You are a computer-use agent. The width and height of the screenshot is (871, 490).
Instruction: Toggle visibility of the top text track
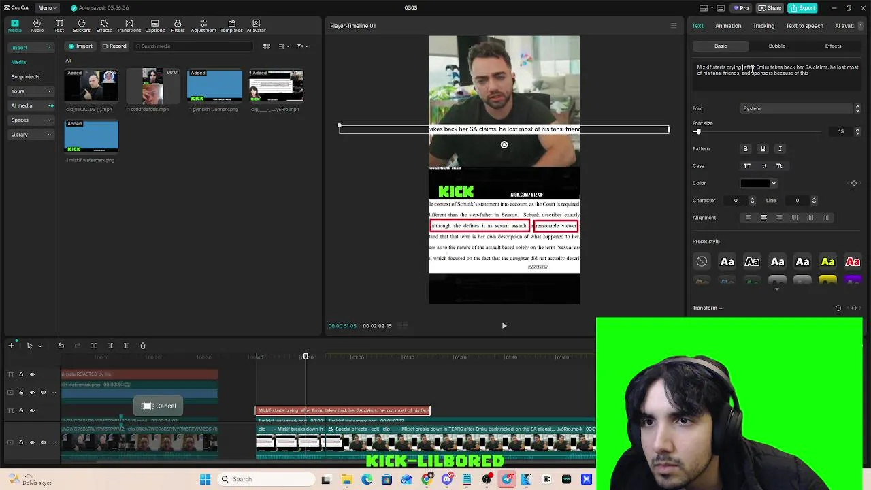pyautogui.click(x=32, y=374)
